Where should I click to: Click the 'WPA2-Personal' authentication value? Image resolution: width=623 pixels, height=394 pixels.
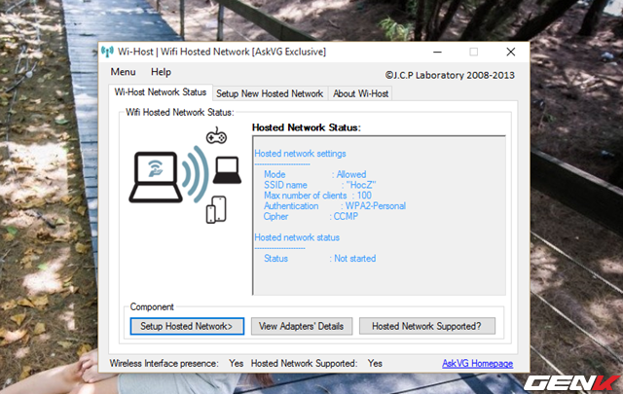pyautogui.click(x=376, y=205)
